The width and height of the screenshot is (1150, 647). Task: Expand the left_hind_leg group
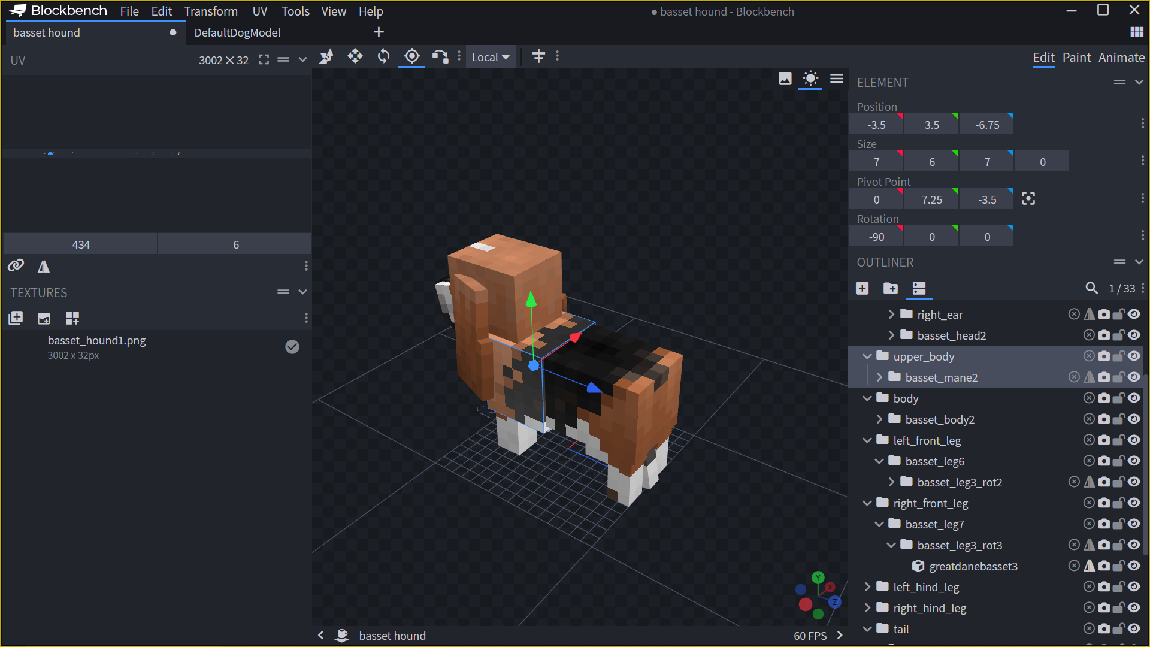point(867,587)
